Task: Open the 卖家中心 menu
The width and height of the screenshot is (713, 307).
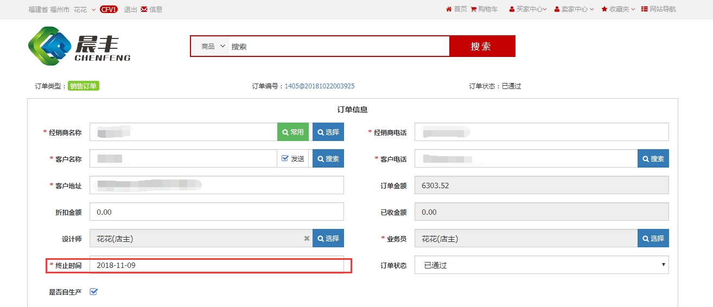Action: click(574, 9)
